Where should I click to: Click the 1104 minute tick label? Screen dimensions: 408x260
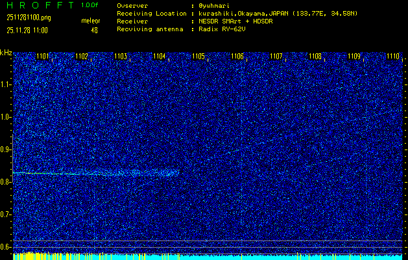coord(160,57)
